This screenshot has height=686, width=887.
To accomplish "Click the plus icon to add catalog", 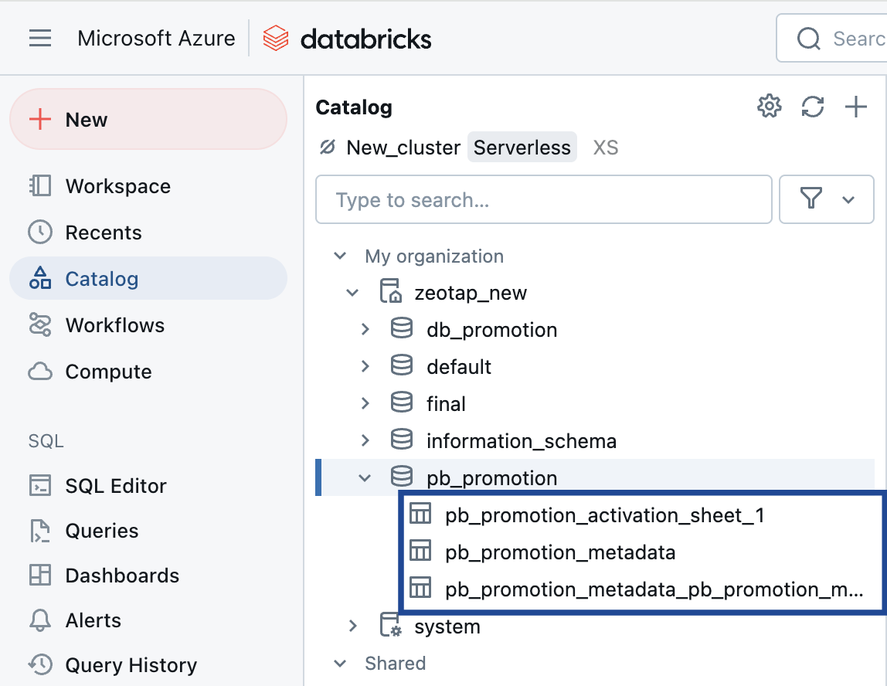I will [856, 107].
